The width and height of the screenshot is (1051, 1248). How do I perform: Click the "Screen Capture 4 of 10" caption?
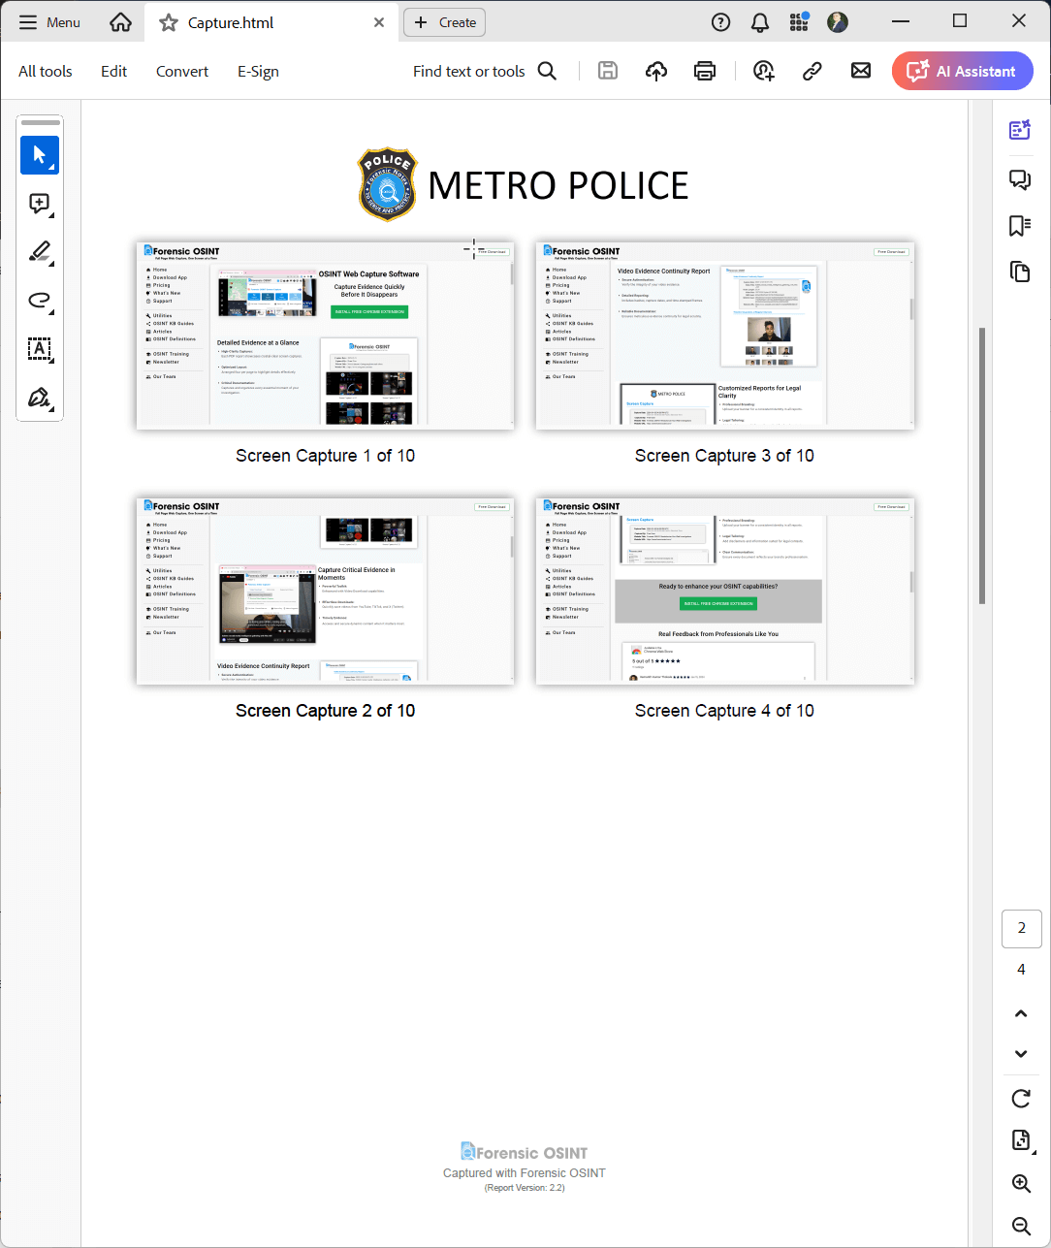point(724,711)
